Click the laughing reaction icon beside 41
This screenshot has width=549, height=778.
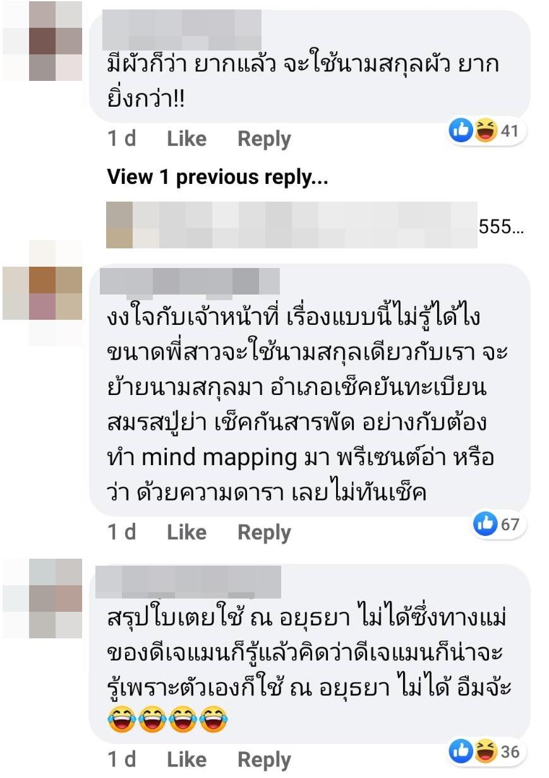(485, 131)
